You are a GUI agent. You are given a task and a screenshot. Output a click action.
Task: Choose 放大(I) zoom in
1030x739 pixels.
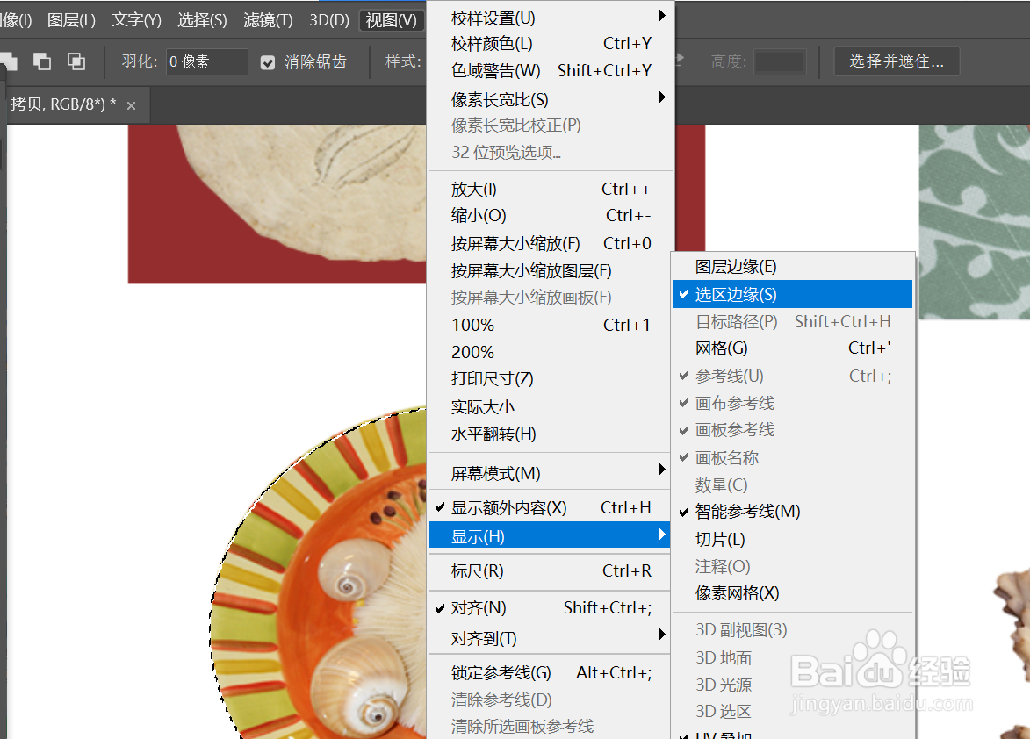550,190
